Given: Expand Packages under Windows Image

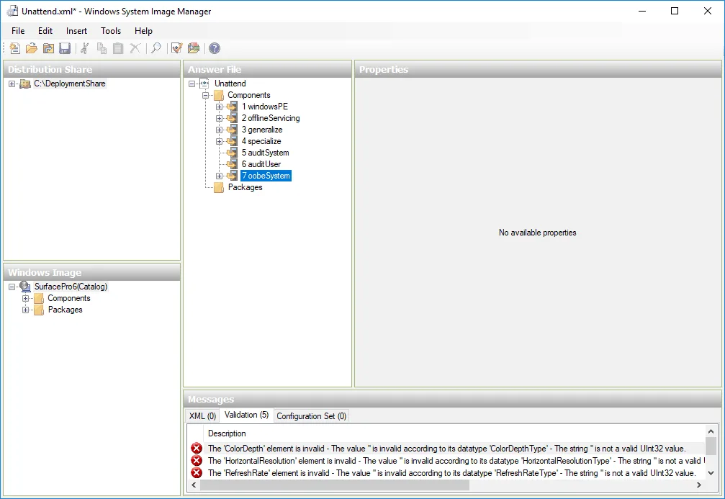Looking at the screenshot, I should [25, 310].
